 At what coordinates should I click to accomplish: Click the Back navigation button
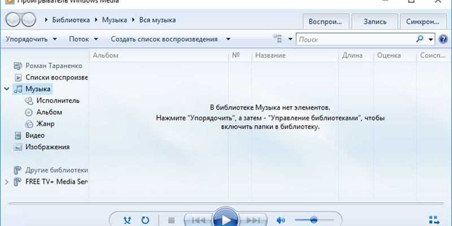12,20
